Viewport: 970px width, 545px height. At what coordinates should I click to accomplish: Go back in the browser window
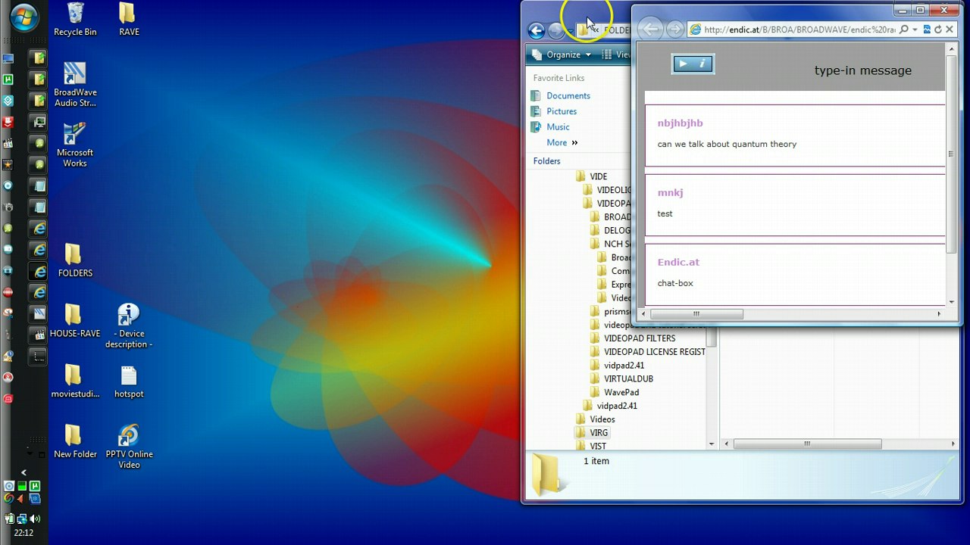[x=649, y=30]
